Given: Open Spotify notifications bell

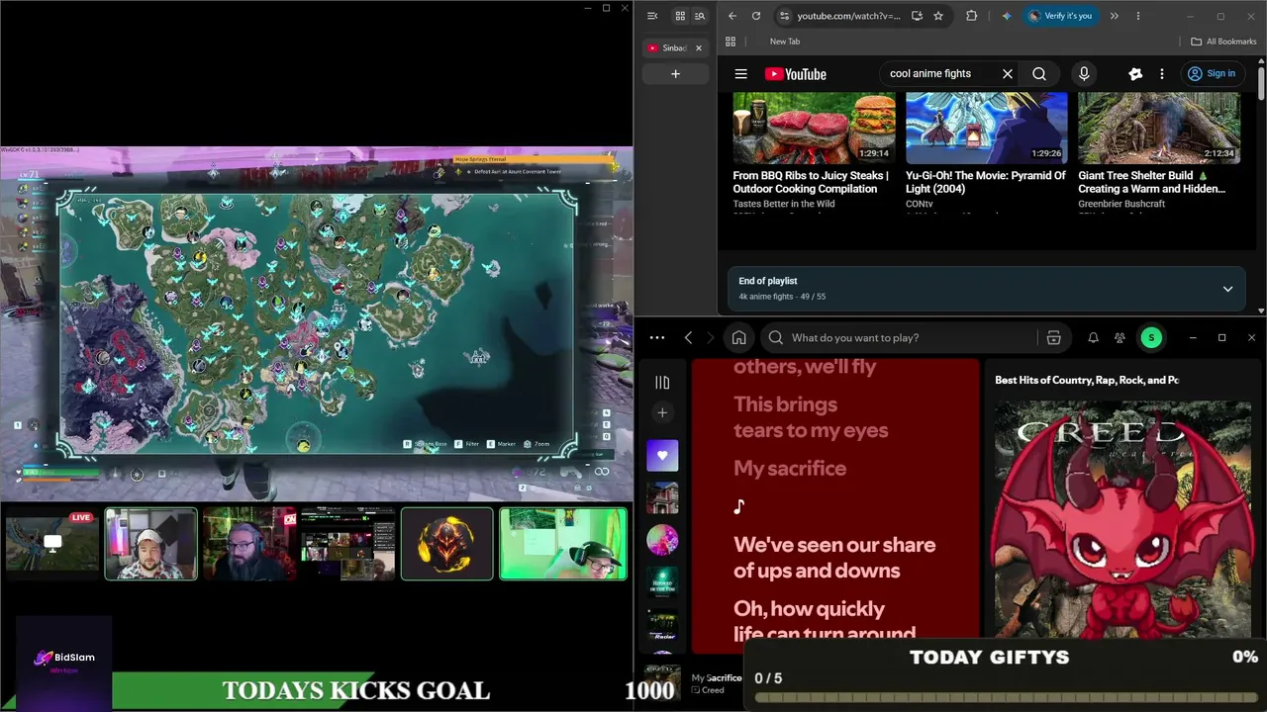Looking at the screenshot, I should coord(1093,338).
